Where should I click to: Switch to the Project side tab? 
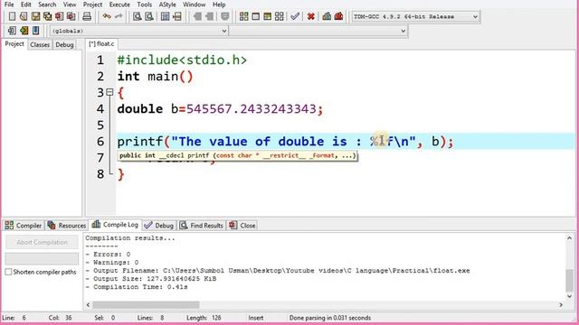(x=14, y=44)
